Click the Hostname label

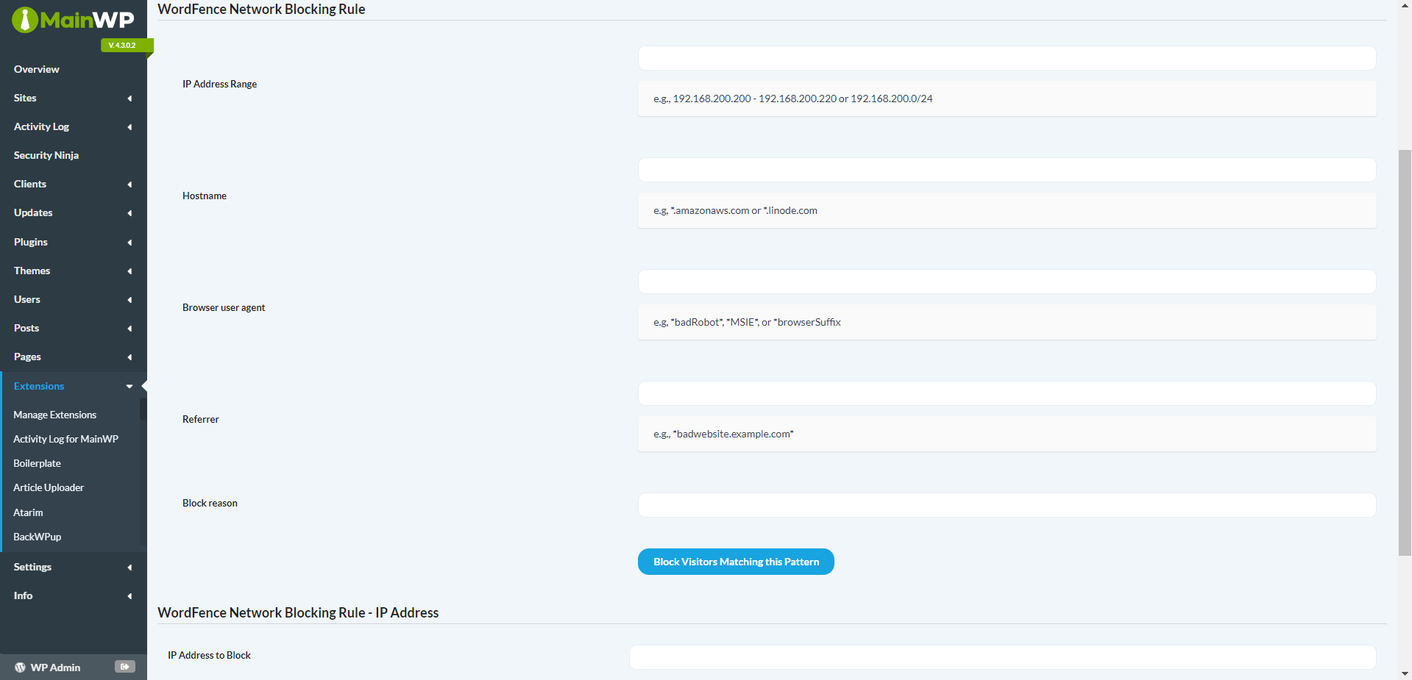205,196
